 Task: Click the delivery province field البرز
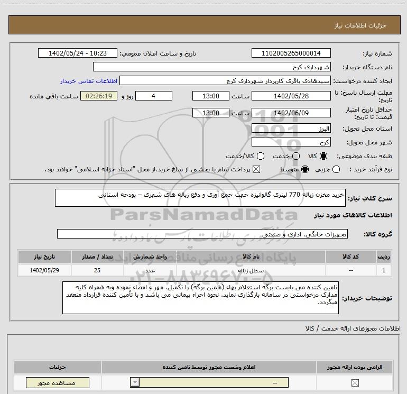pos(291,129)
